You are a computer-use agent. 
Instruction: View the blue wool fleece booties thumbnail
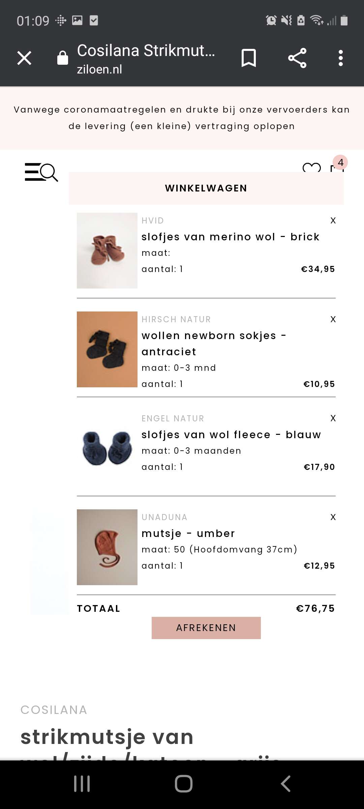[x=107, y=448]
